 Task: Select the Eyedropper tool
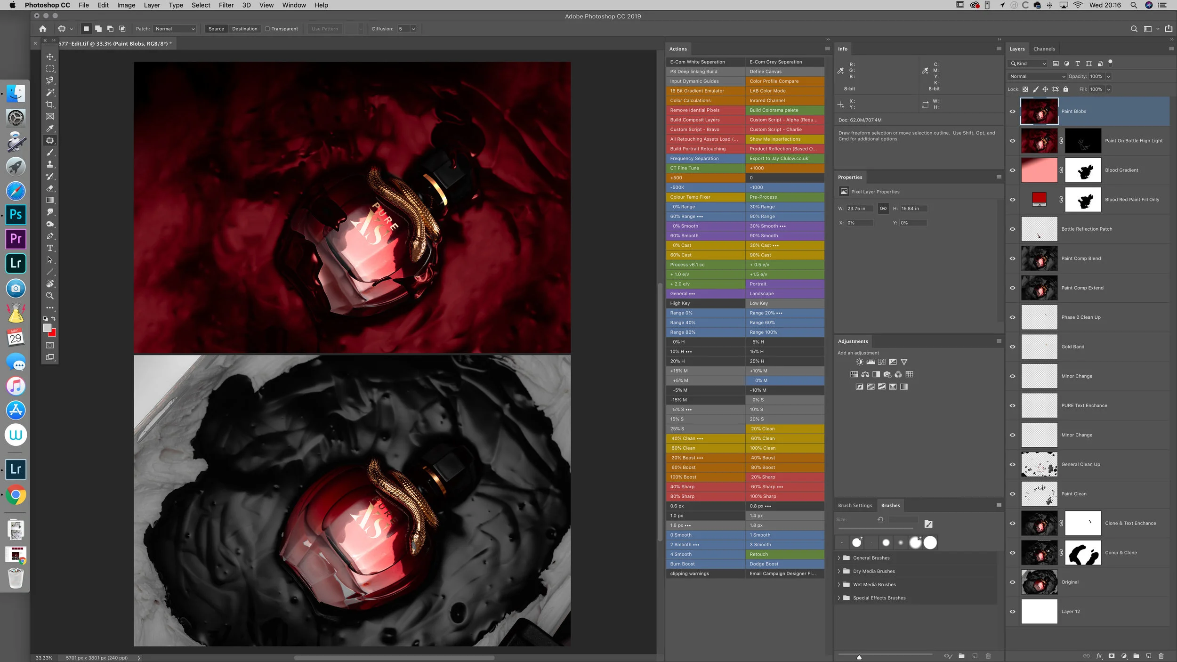pos(50,128)
